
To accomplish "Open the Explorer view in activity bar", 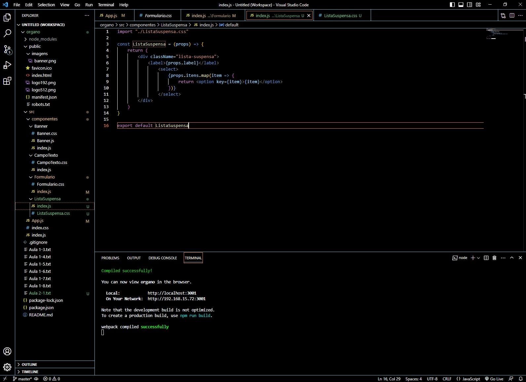I will [7, 17].
